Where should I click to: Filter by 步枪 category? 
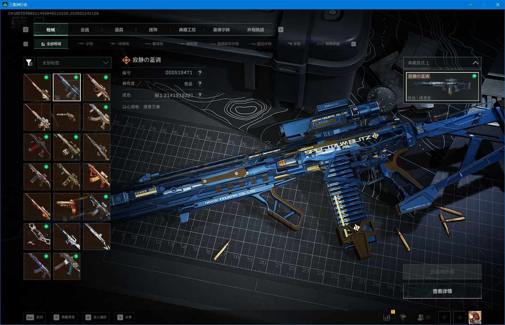point(85,44)
